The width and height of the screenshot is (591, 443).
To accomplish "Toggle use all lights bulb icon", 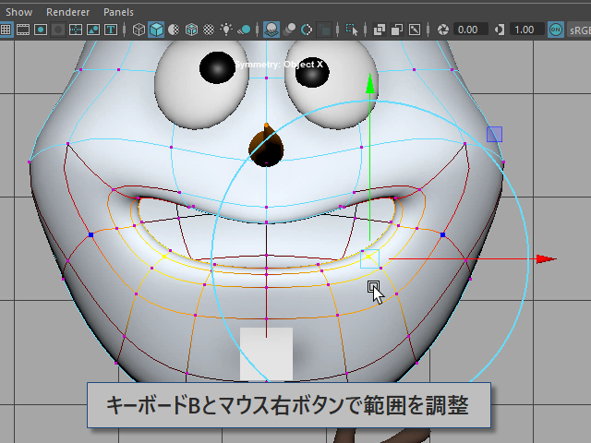I will (227, 30).
